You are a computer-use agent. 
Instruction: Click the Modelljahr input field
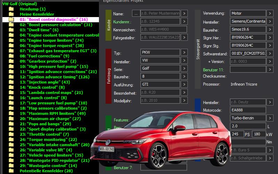[x=160, y=100]
